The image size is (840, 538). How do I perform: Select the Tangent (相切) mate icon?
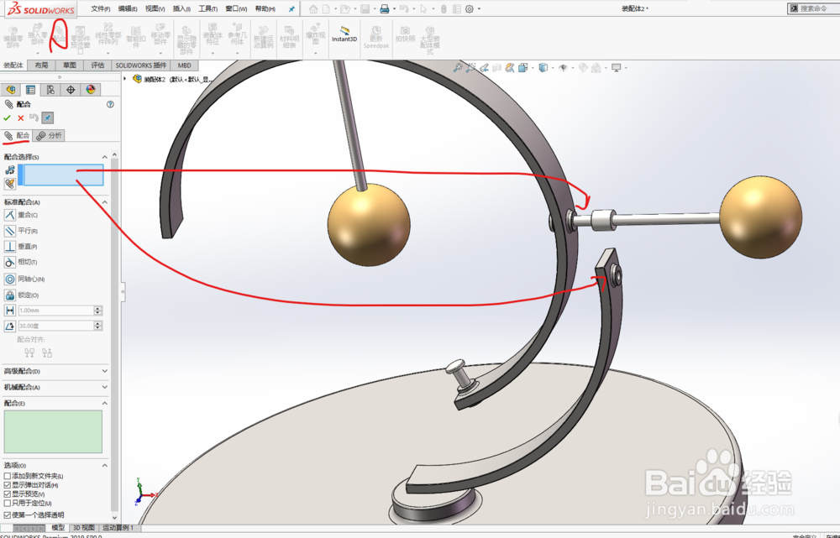9,262
